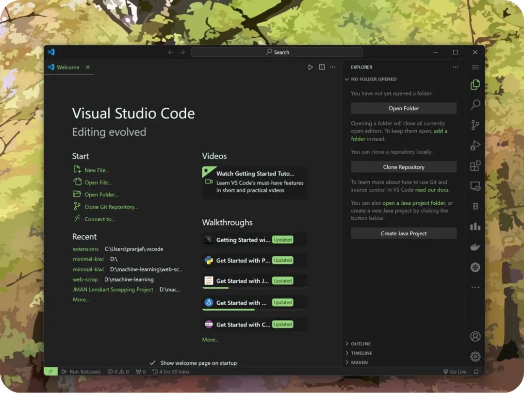Expand the Outline section
The image size is (524, 393).
[360, 344]
